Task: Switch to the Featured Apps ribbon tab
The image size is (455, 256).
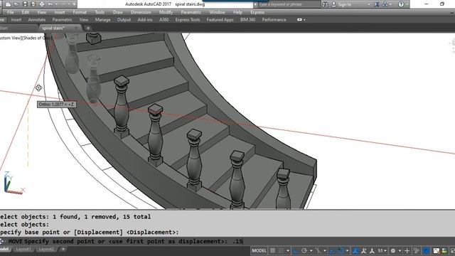Action: pyautogui.click(x=220, y=20)
